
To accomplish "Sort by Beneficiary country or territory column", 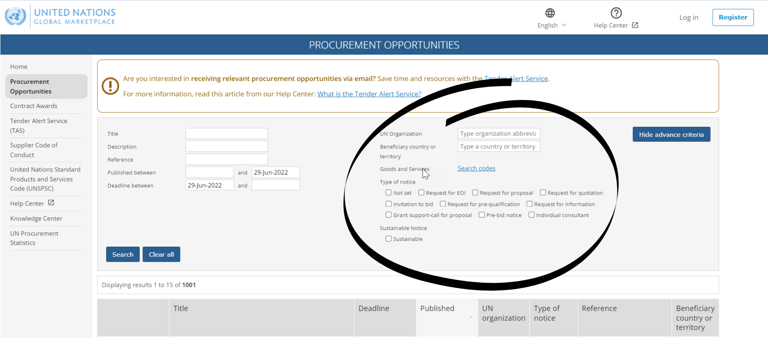I will pos(695,318).
